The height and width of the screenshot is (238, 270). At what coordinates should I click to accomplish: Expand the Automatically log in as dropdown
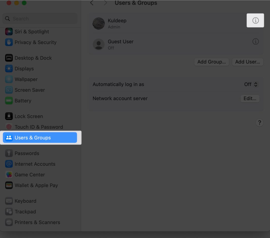[251, 84]
